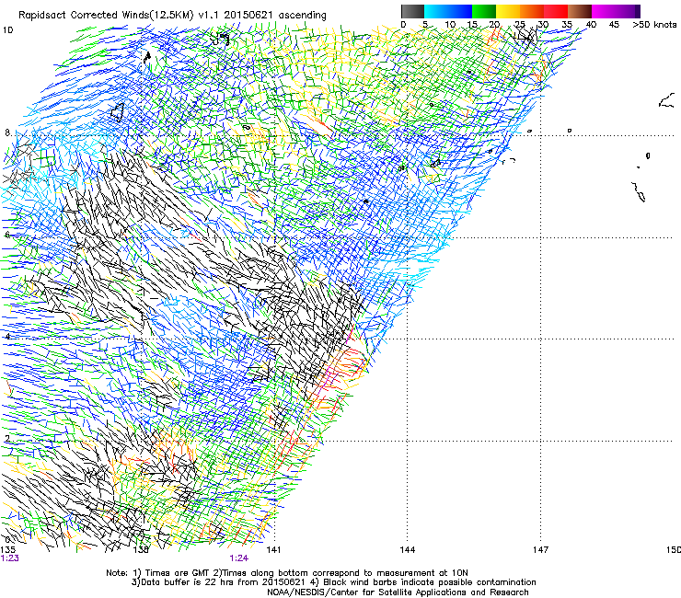Image resolution: width=681 pixels, height=598 pixels.
Task: Click latitude label '10' at top left
Action: pyautogui.click(x=7, y=30)
